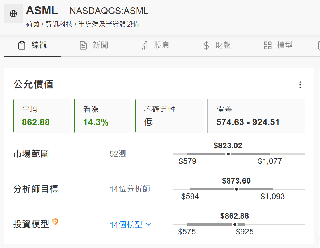
Task: Click the 分析師目標 row label
Action: (x=36, y=189)
